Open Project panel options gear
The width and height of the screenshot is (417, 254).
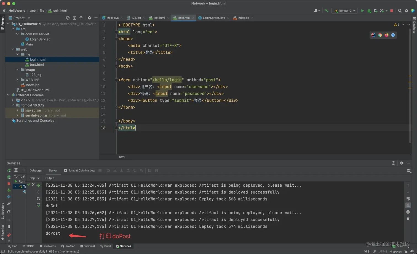pos(89,18)
